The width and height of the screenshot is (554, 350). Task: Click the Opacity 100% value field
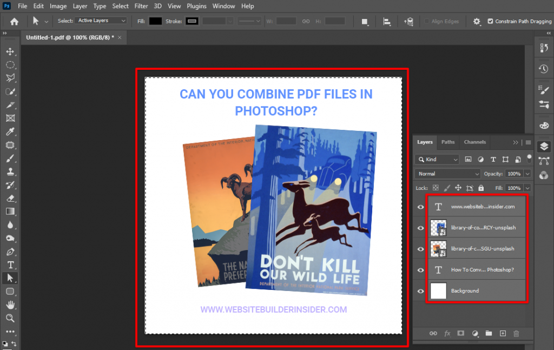coord(514,174)
